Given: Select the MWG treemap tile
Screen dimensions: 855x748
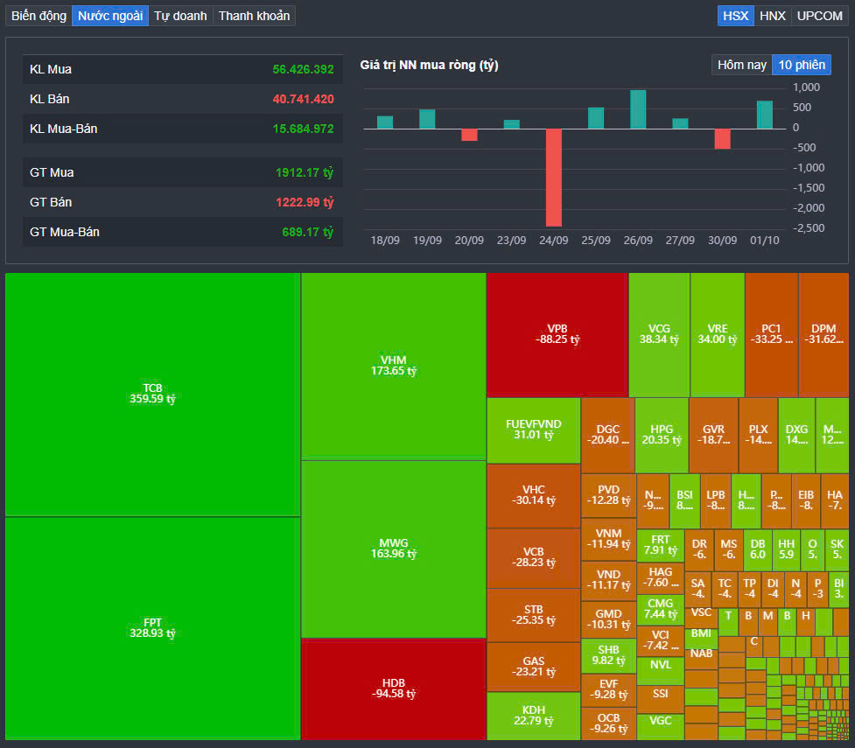Looking at the screenshot, I should click(394, 549).
